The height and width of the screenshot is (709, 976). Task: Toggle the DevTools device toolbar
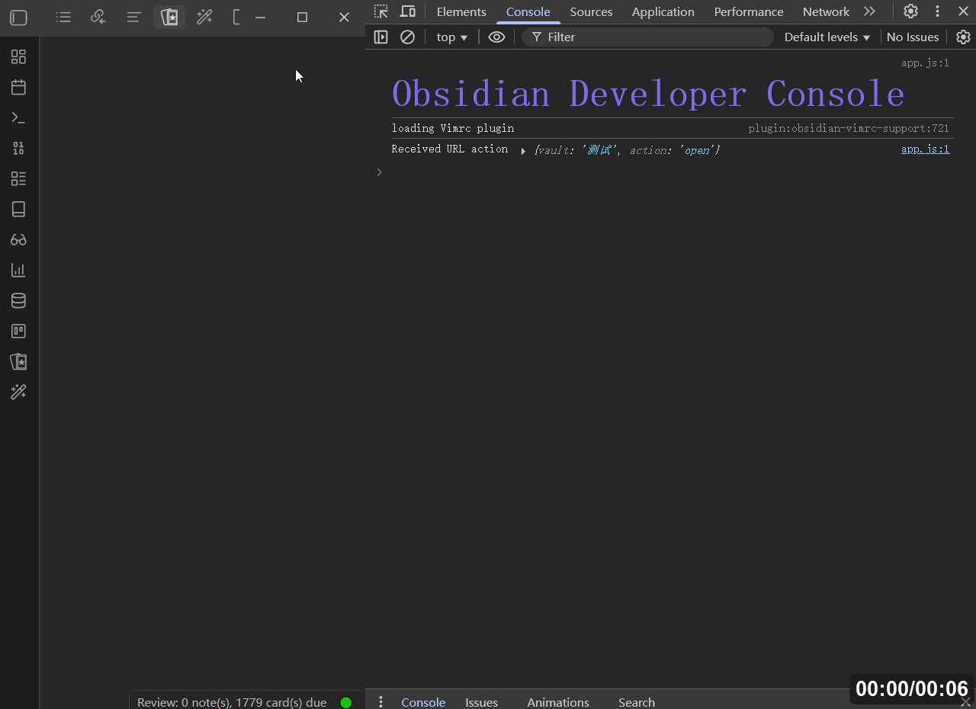(x=408, y=11)
